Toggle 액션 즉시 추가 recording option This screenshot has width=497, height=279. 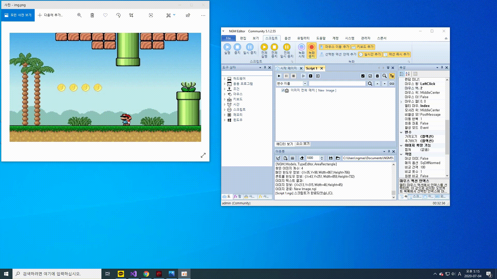tap(397, 54)
